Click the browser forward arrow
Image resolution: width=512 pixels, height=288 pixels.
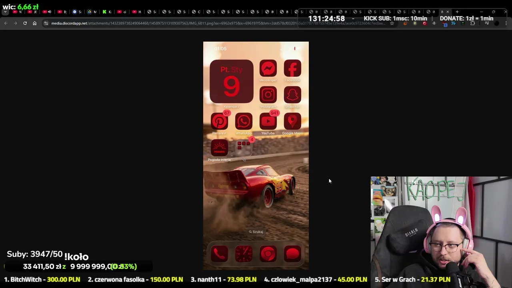pos(15,24)
